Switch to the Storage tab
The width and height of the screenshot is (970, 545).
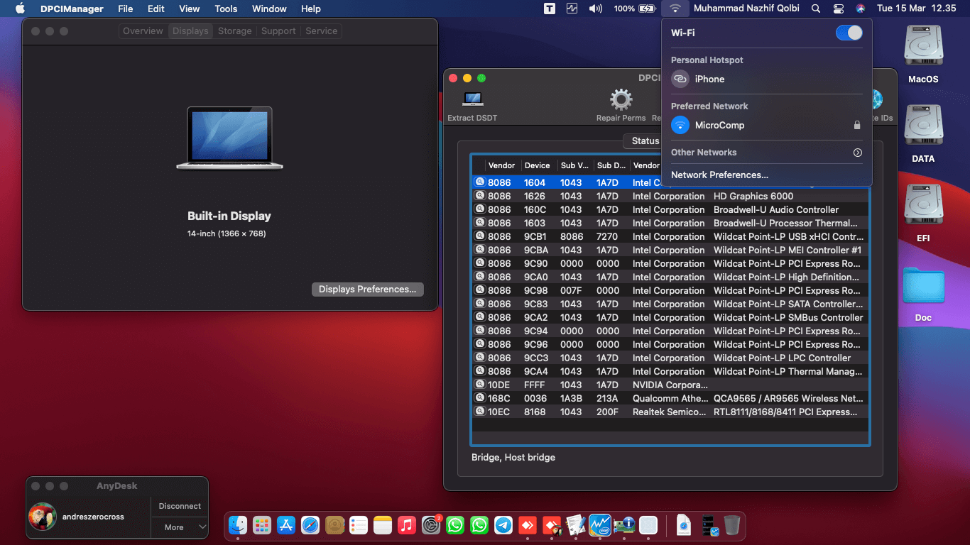(x=235, y=31)
